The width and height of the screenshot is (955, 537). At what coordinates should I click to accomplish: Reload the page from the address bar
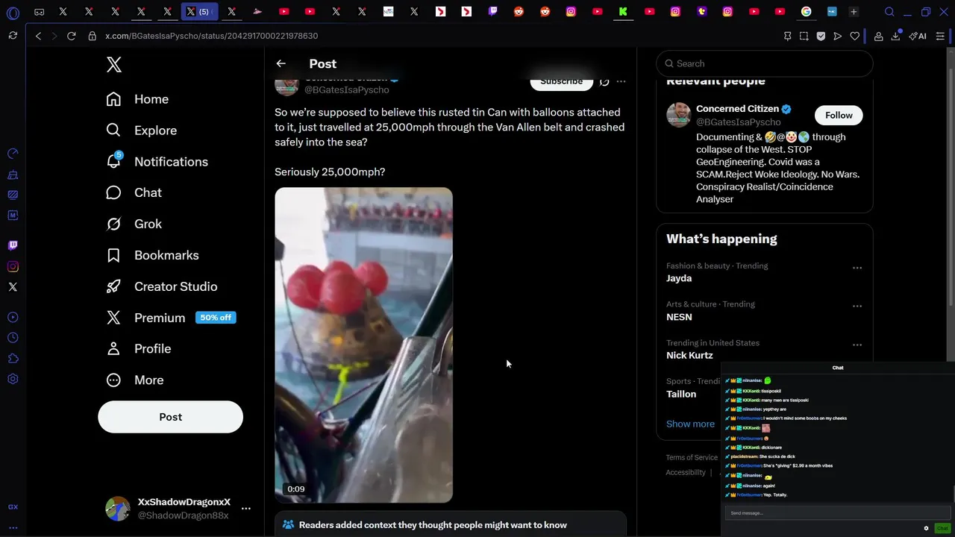(72, 36)
